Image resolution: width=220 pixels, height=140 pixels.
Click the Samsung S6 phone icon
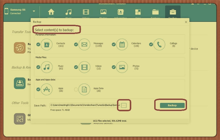click(6, 11)
